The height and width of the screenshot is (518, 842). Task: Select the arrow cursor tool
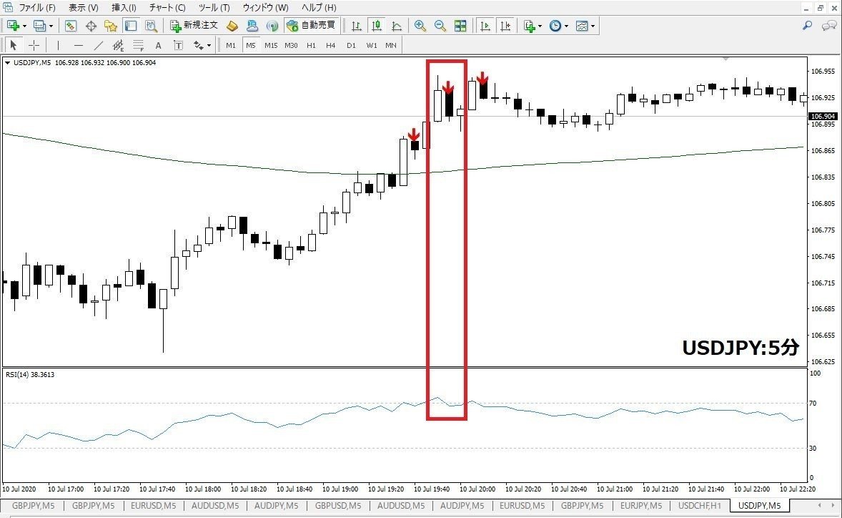coord(14,45)
